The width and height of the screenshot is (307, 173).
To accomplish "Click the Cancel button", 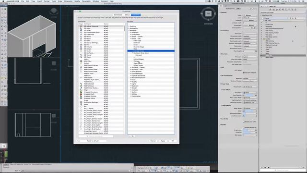I will [153, 141].
